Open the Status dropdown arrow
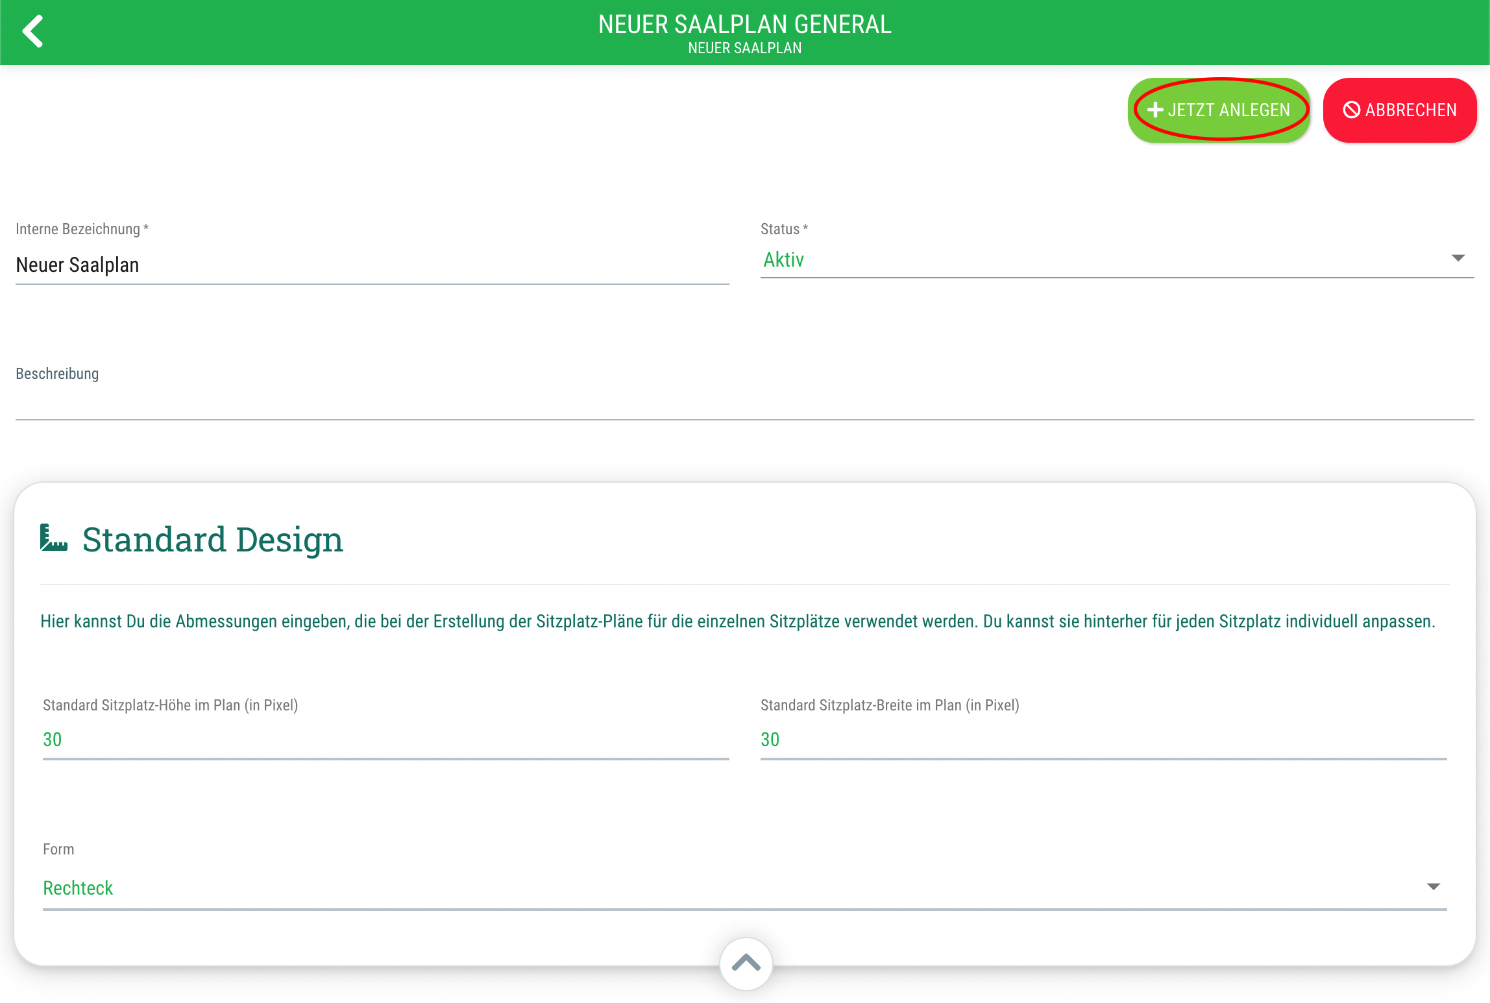Viewport: 1490px width, 1003px height. [1458, 258]
